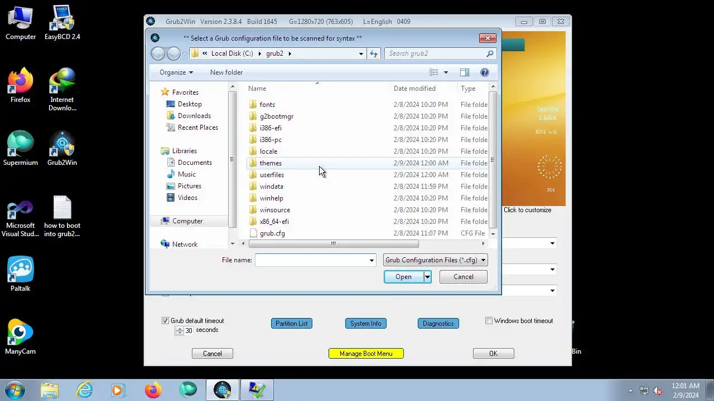Click the Back navigation arrow in dialog
Screen dimensions: 714x401
[x=158, y=53]
